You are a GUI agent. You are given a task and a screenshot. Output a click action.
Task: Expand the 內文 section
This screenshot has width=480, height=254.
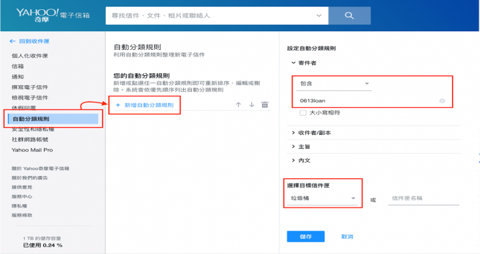point(301,160)
